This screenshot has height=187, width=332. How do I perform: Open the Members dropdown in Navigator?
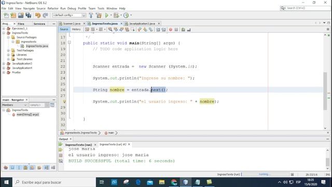click(15, 105)
